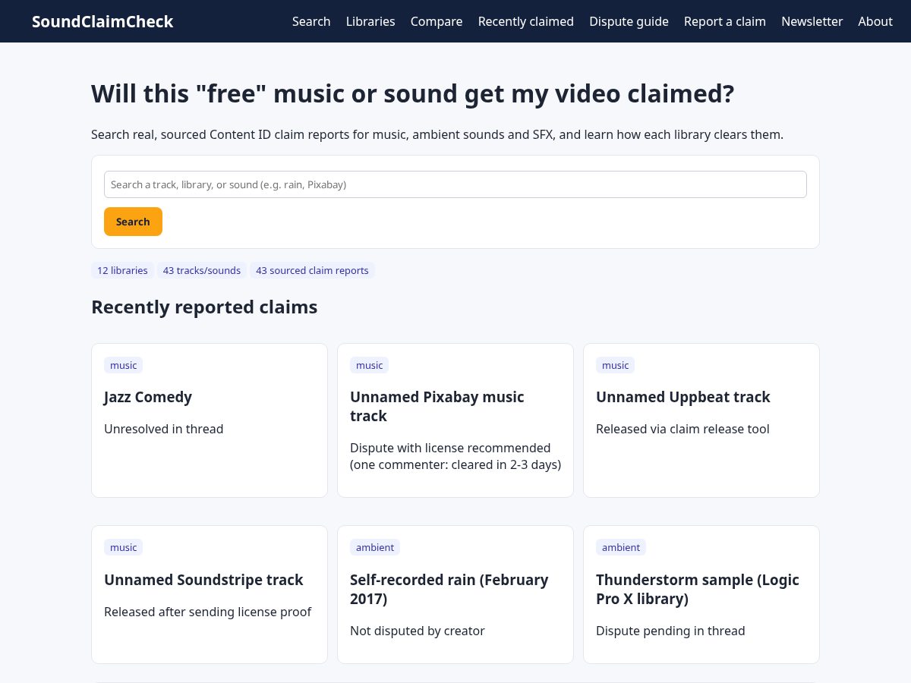This screenshot has height=683, width=911.
Task: Click the music tag on Pixabay card
Action: 369,365
